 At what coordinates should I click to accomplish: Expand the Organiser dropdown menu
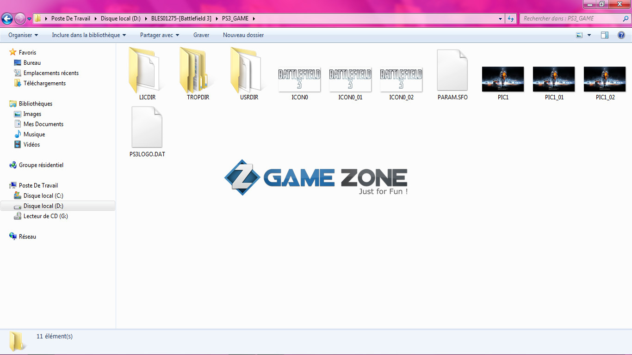(x=23, y=35)
